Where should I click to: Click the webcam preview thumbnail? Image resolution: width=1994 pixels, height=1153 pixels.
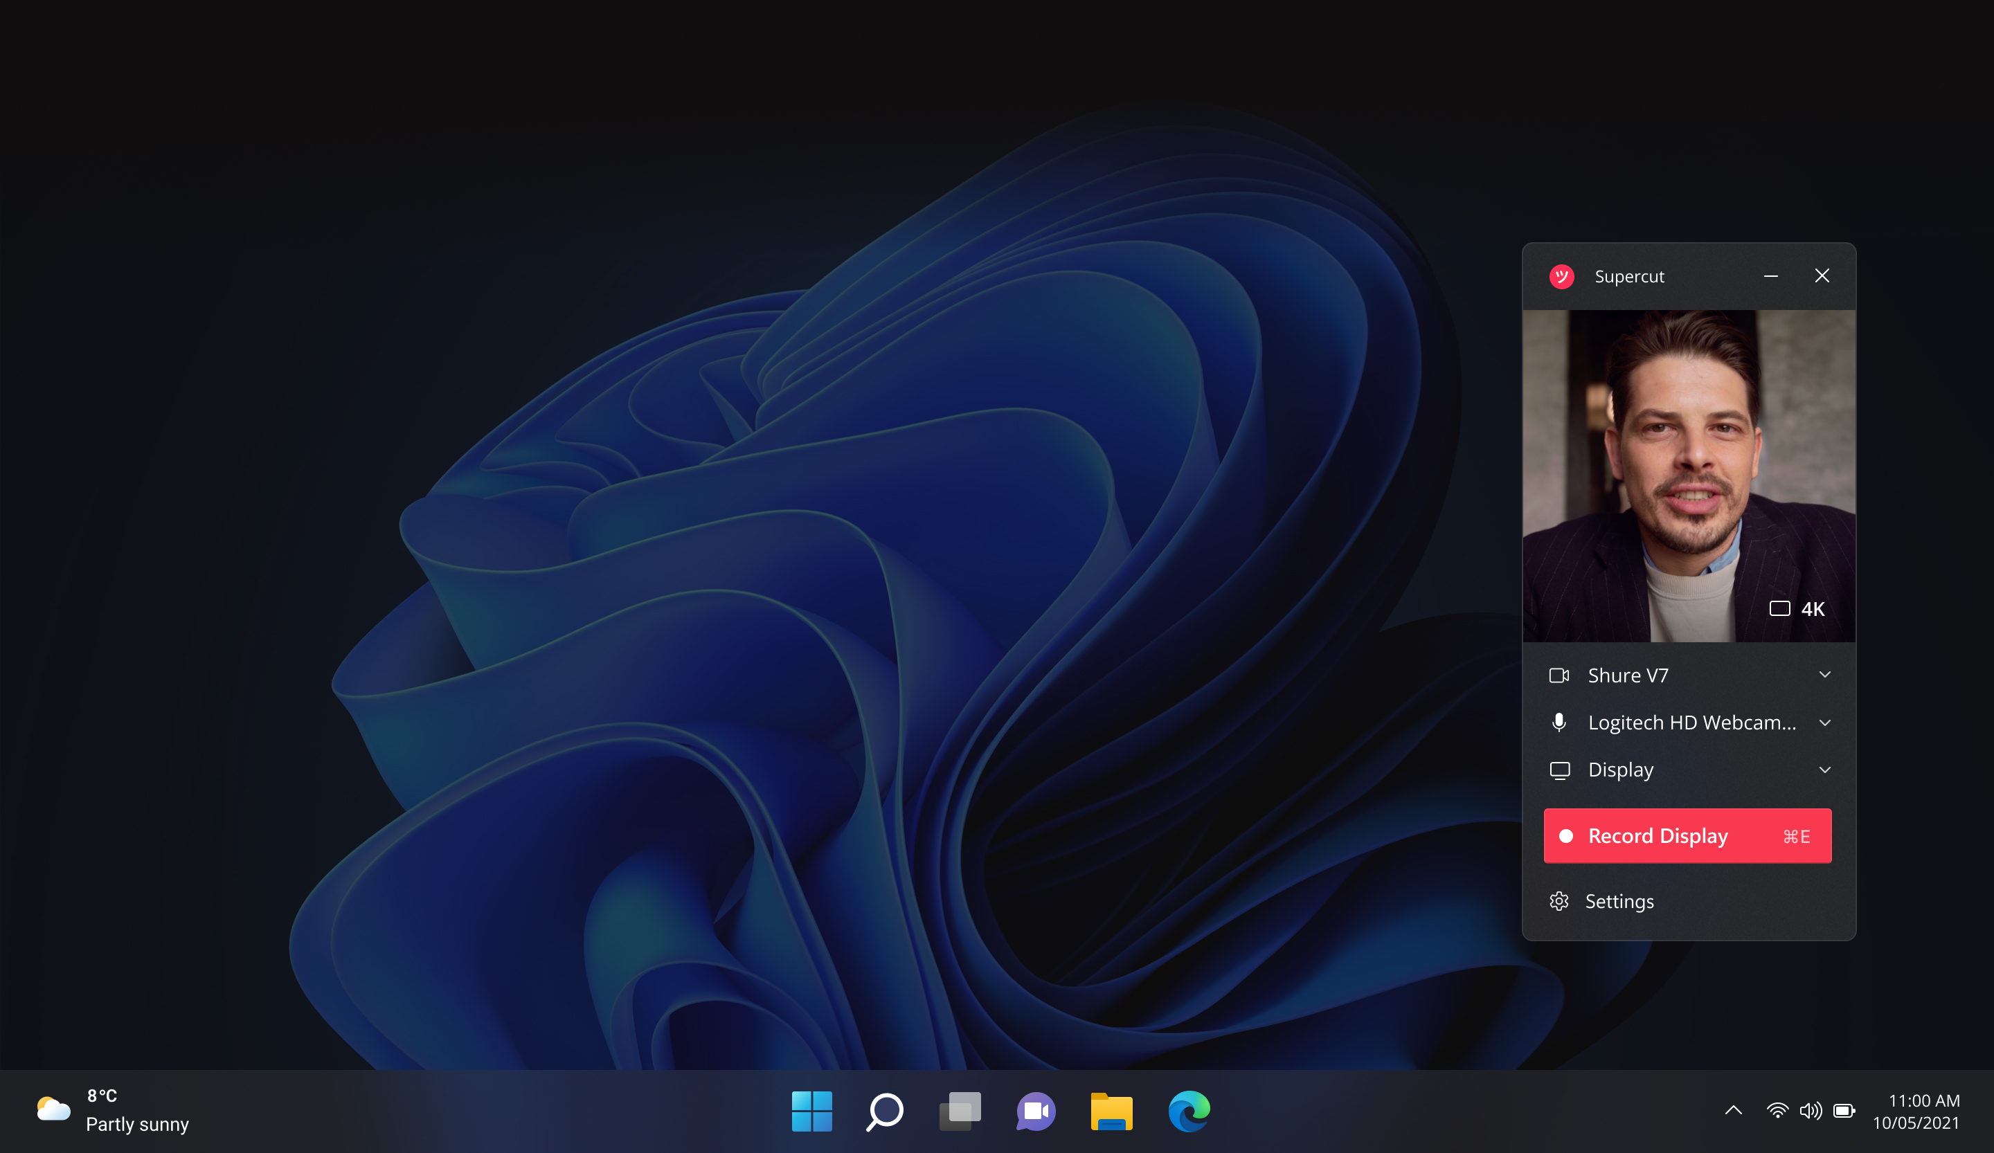[1689, 475]
